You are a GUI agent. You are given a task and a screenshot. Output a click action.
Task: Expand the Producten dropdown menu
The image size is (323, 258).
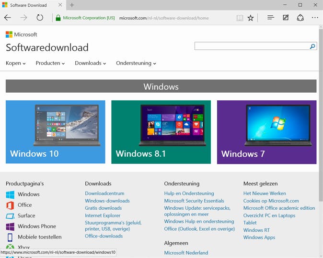tap(50, 63)
